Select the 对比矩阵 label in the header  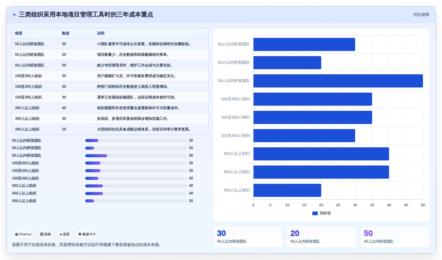pyautogui.click(x=421, y=15)
